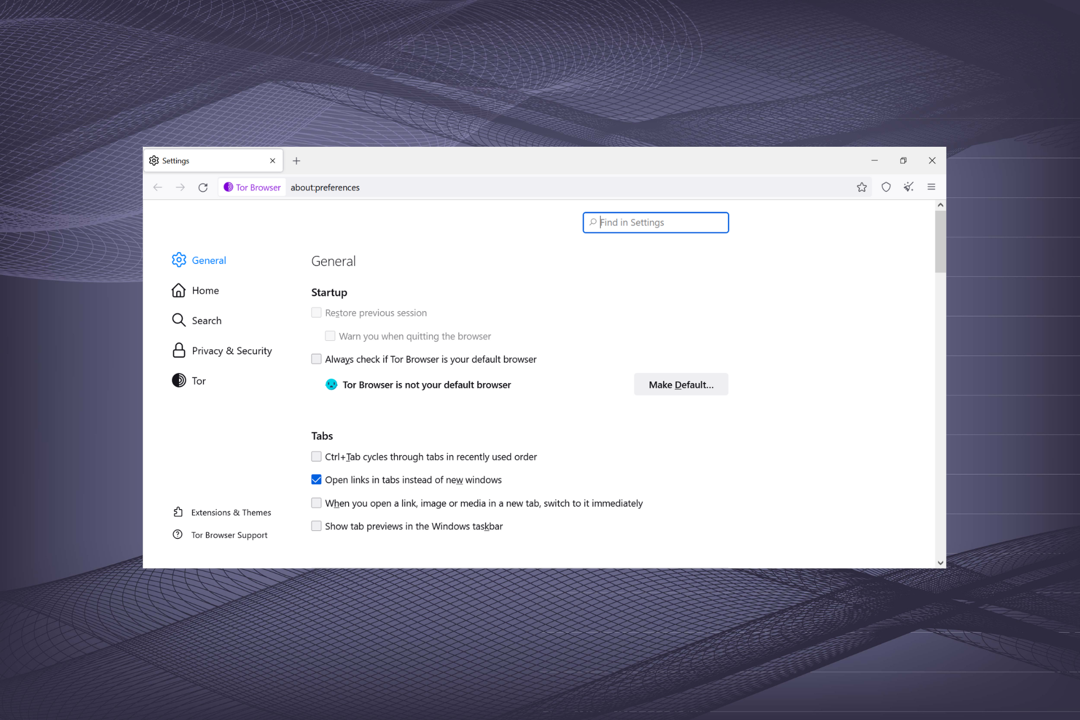The image size is (1080, 720).
Task: Click the Tabs section heading
Action: 322,436
